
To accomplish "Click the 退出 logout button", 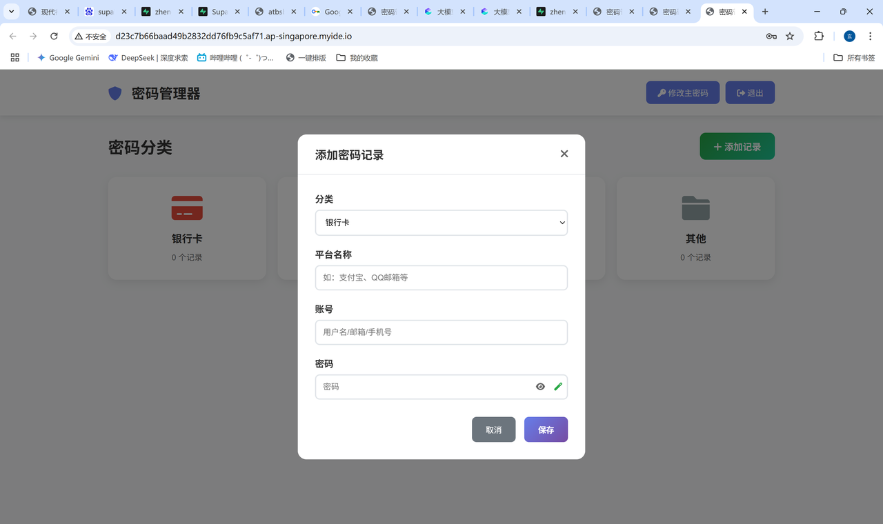I will click(x=750, y=92).
